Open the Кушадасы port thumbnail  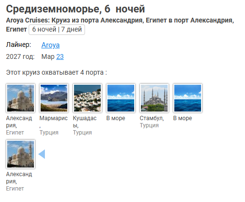(87, 98)
